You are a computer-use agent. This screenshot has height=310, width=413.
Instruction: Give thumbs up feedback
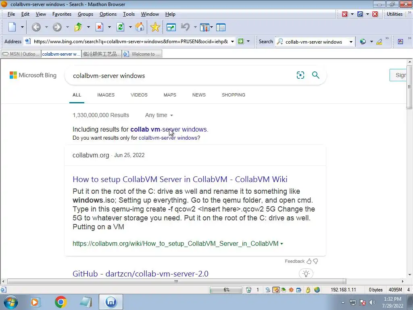pyautogui.click(x=309, y=261)
